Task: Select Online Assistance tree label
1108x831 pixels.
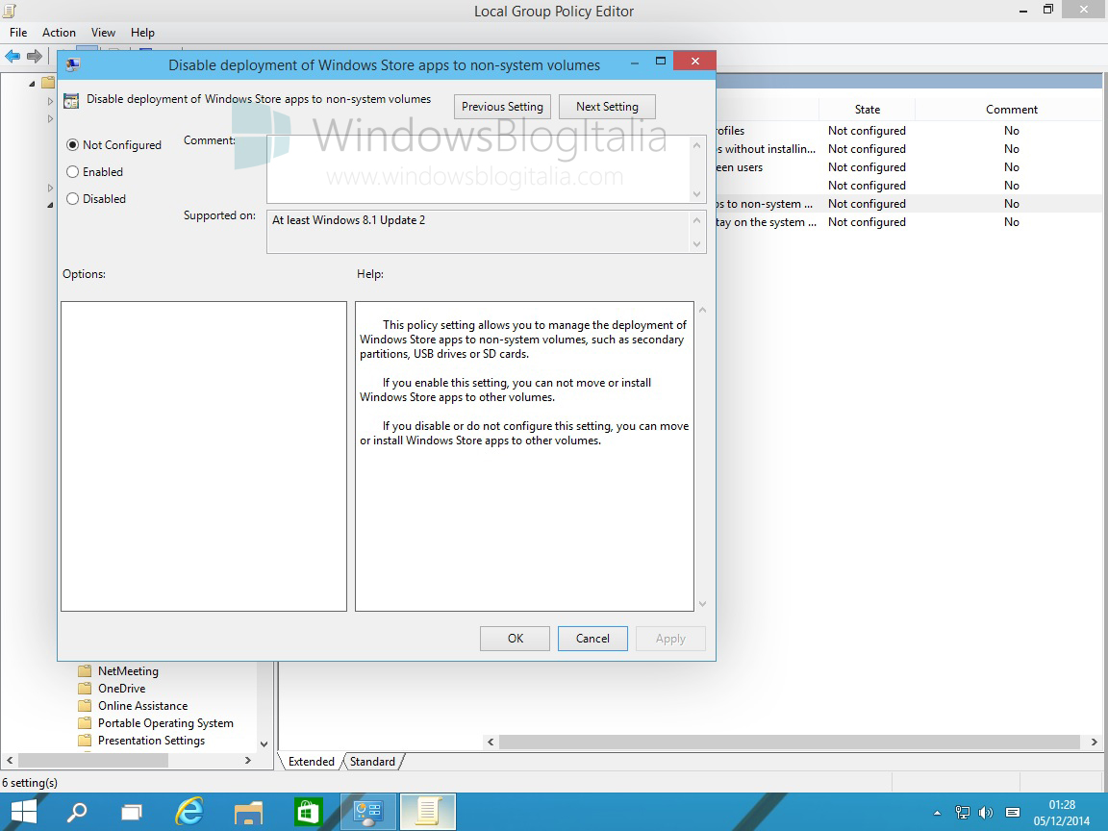Action: 142,705
